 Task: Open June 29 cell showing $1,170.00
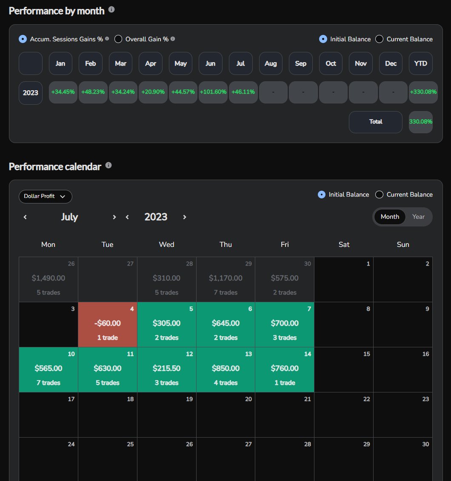pyautogui.click(x=225, y=280)
